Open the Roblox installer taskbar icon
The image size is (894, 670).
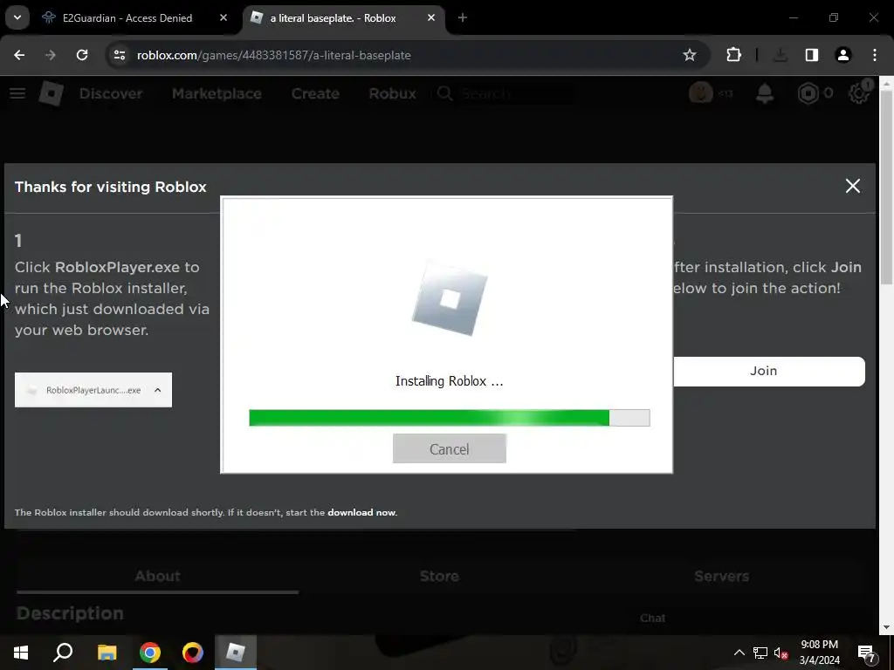coord(236,653)
